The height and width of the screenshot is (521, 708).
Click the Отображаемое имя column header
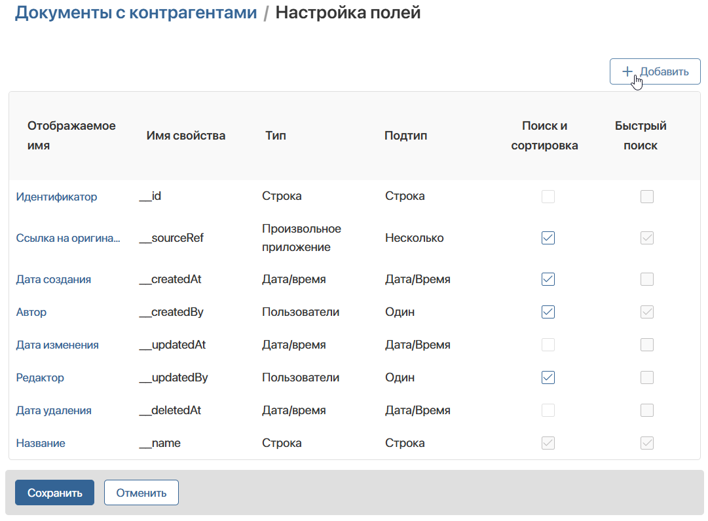(x=71, y=136)
